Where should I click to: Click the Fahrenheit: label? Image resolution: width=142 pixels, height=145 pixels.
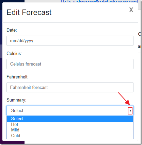(x=17, y=77)
